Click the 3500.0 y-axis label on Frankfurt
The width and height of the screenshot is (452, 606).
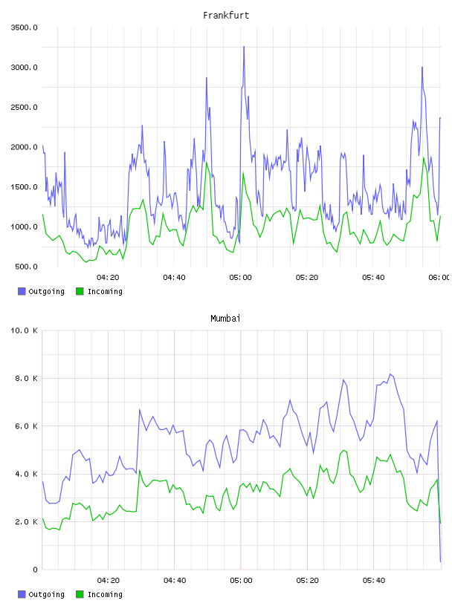click(x=24, y=27)
